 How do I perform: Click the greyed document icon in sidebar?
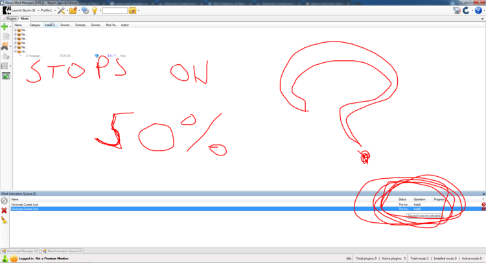coord(6,36)
